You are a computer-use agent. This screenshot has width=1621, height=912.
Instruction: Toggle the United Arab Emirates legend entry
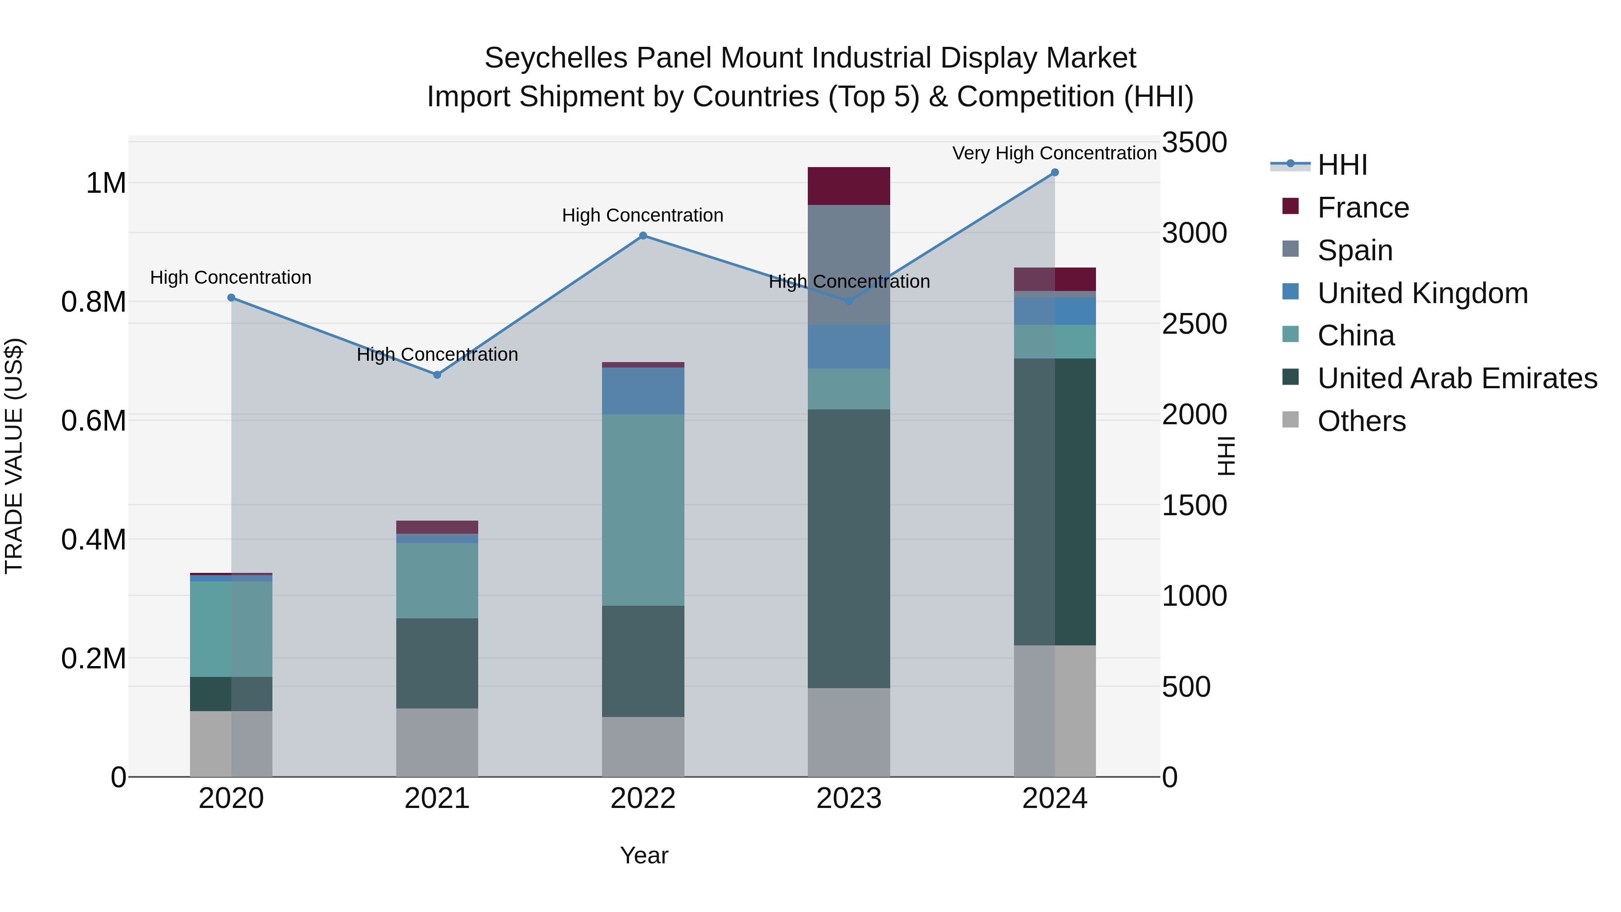pyautogui.click(x=1440, y=378)
